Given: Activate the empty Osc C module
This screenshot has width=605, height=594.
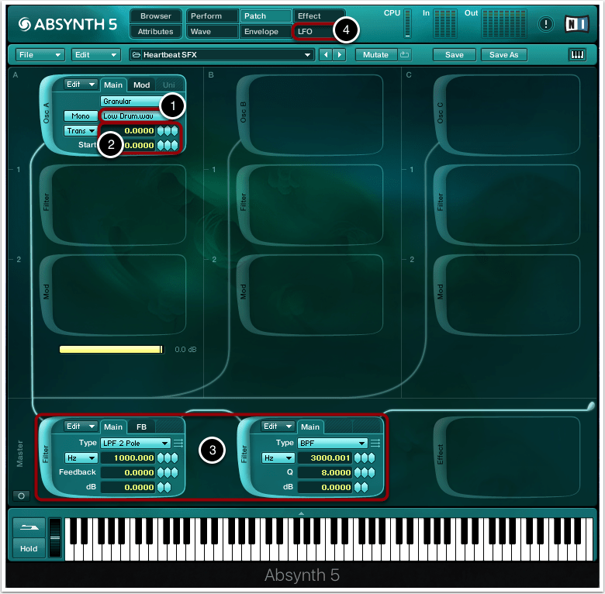Looking at the screenshot, I should tap(507, 115).
